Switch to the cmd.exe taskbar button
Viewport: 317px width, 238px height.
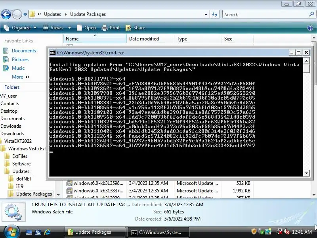(158, 232)
